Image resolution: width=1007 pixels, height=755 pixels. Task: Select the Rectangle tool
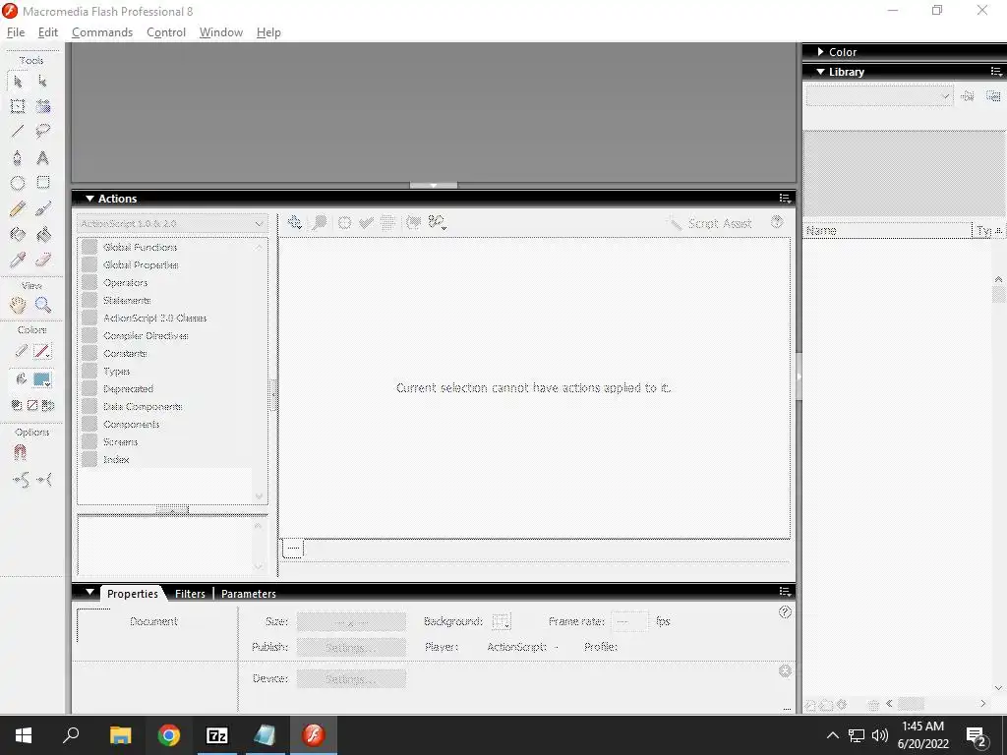point(42,183)
